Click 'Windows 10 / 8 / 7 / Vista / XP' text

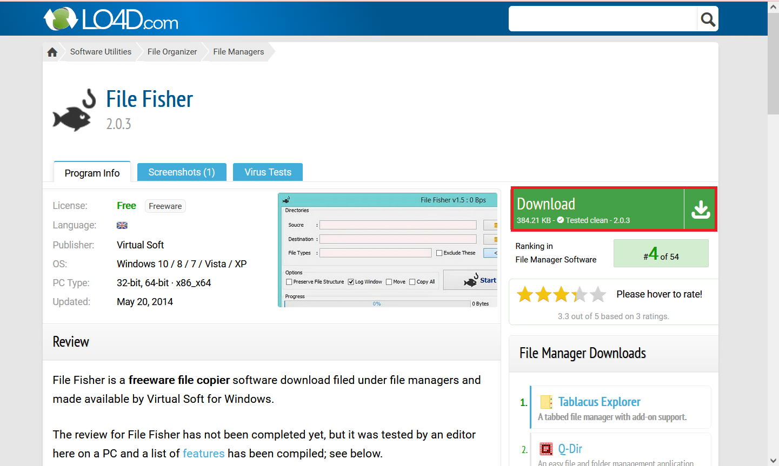tap(182, 264)
